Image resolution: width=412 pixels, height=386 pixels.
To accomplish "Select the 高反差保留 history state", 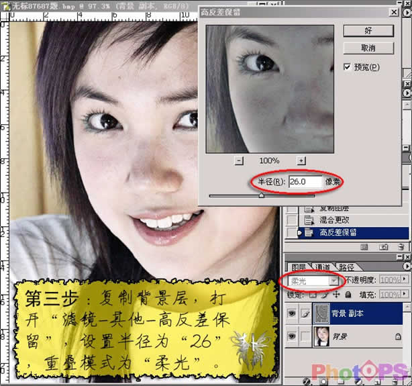I will [x=354, y=233].
